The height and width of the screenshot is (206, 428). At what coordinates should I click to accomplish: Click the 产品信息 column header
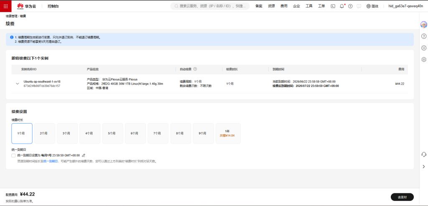click(92, 69)
